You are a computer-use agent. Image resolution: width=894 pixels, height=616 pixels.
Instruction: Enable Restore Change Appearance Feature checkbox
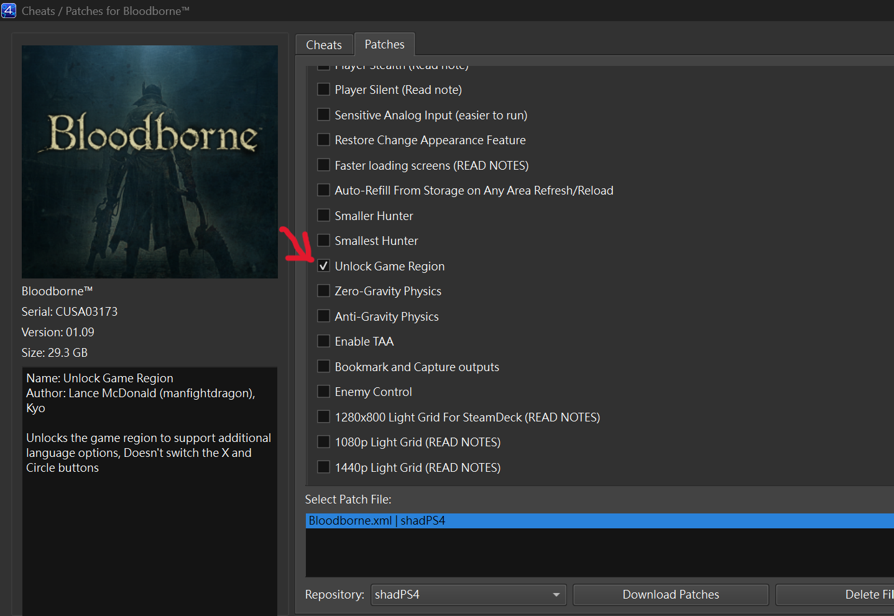pos(323,140)
